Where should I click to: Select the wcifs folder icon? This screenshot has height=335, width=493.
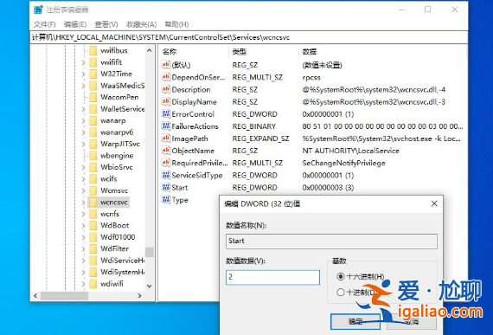coord(93,178)
